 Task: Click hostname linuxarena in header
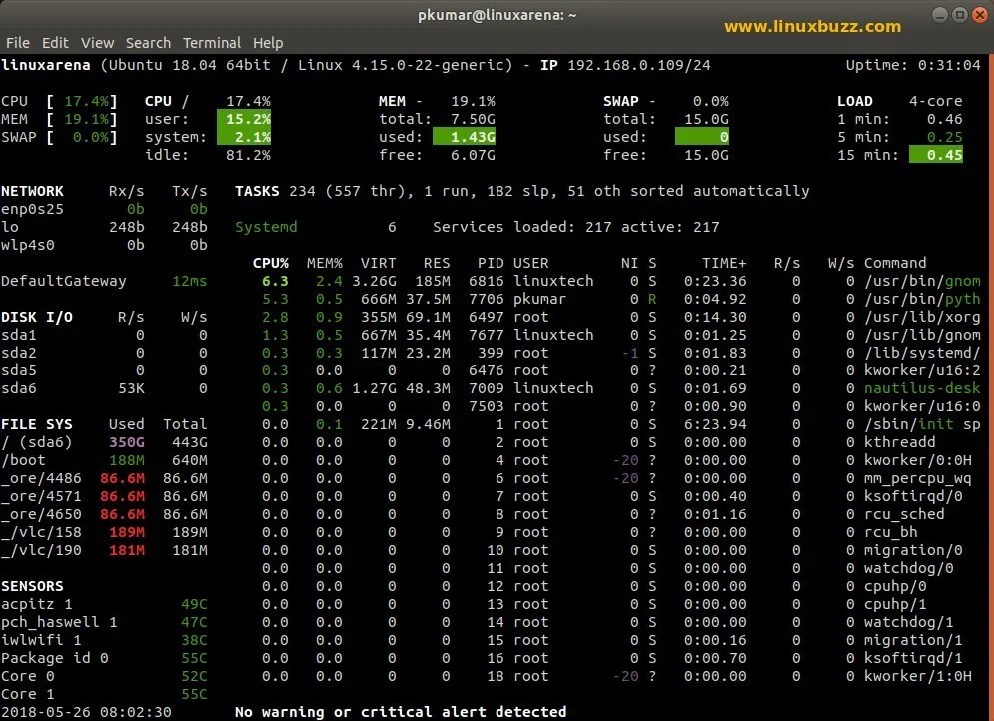coord(46,65)
